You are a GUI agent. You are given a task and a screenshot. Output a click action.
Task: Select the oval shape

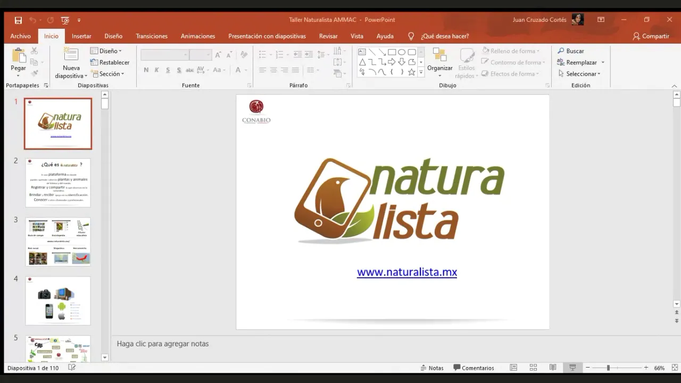[x=402, y=52]
